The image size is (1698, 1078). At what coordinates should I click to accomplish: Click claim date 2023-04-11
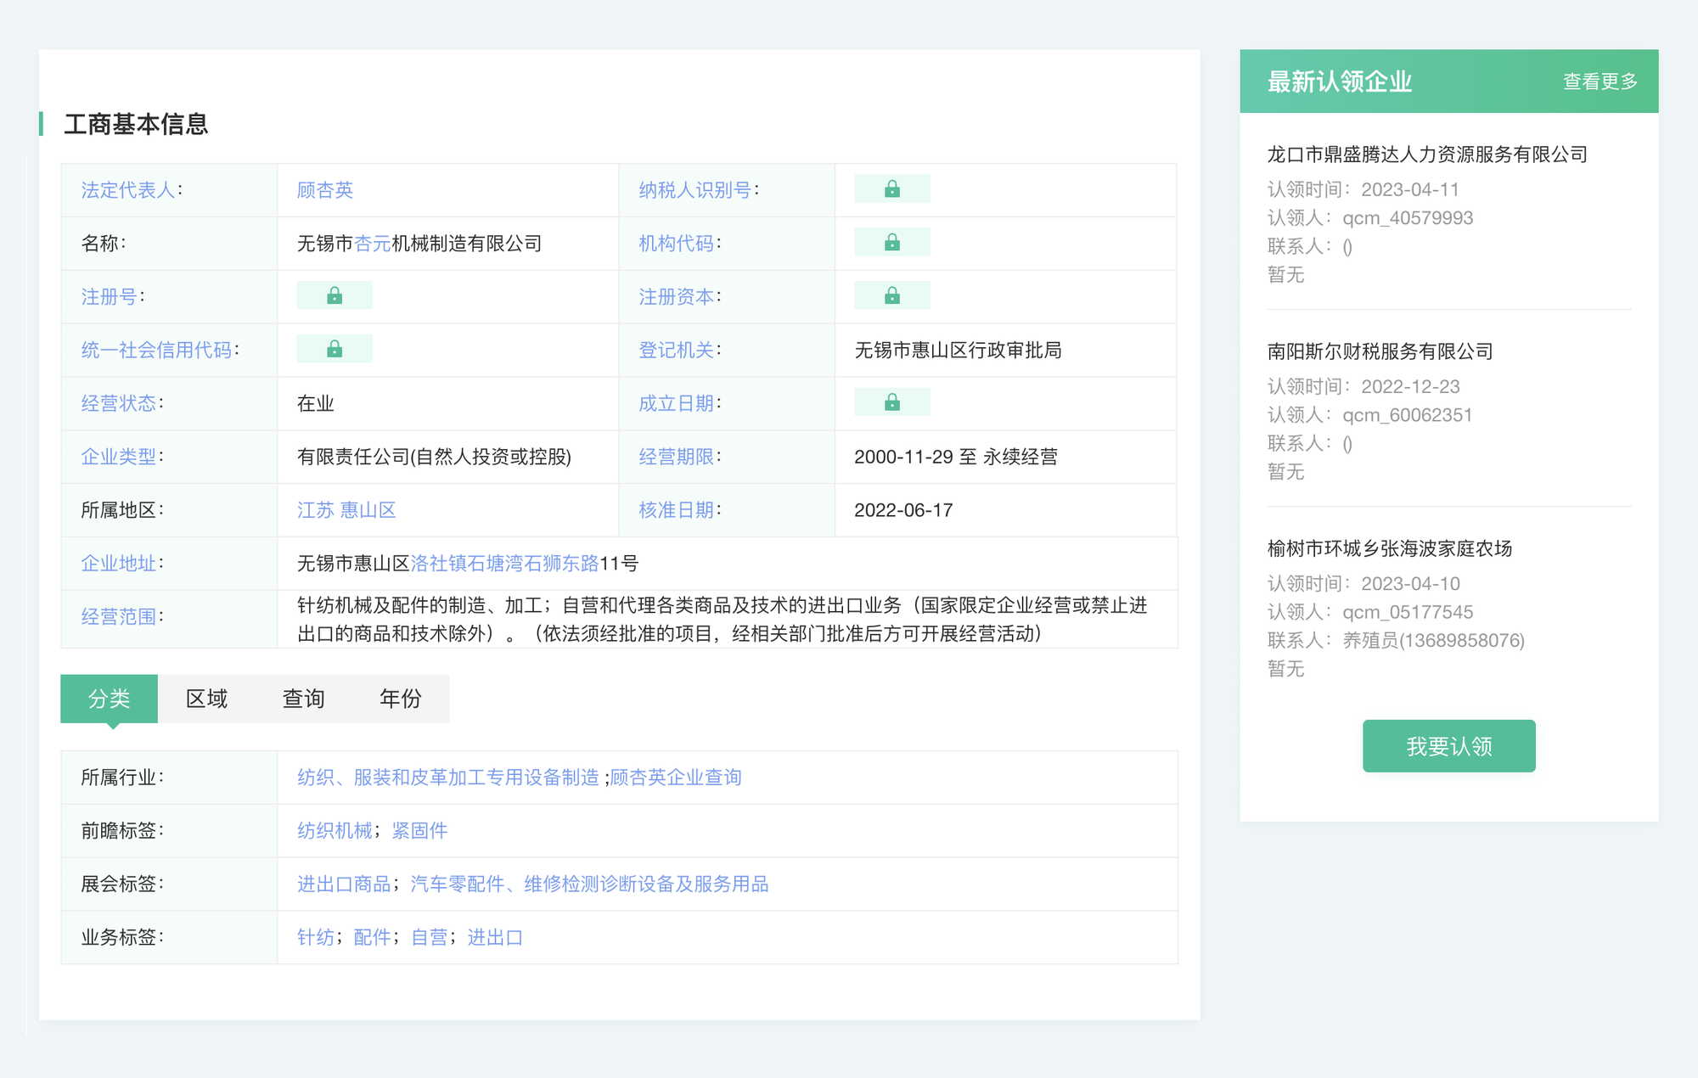click(x=1410, y=190)
